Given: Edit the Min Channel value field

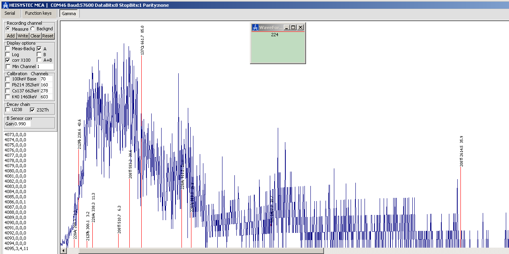Looking at the screenshot, I should click(x=45, y=66).
